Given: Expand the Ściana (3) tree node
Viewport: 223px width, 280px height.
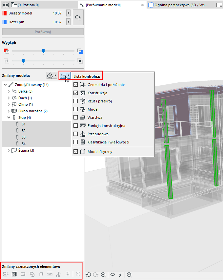Looking at the screenshot, I should coord(9,151).
